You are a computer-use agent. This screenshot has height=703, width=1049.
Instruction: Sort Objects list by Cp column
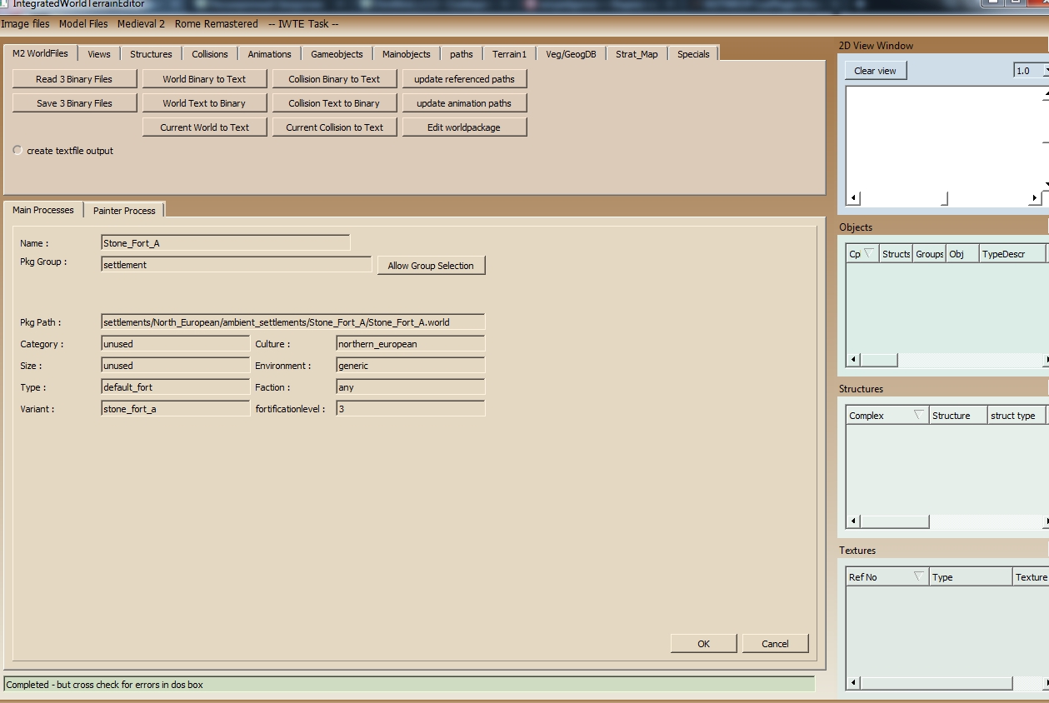(x=862, y=254)
